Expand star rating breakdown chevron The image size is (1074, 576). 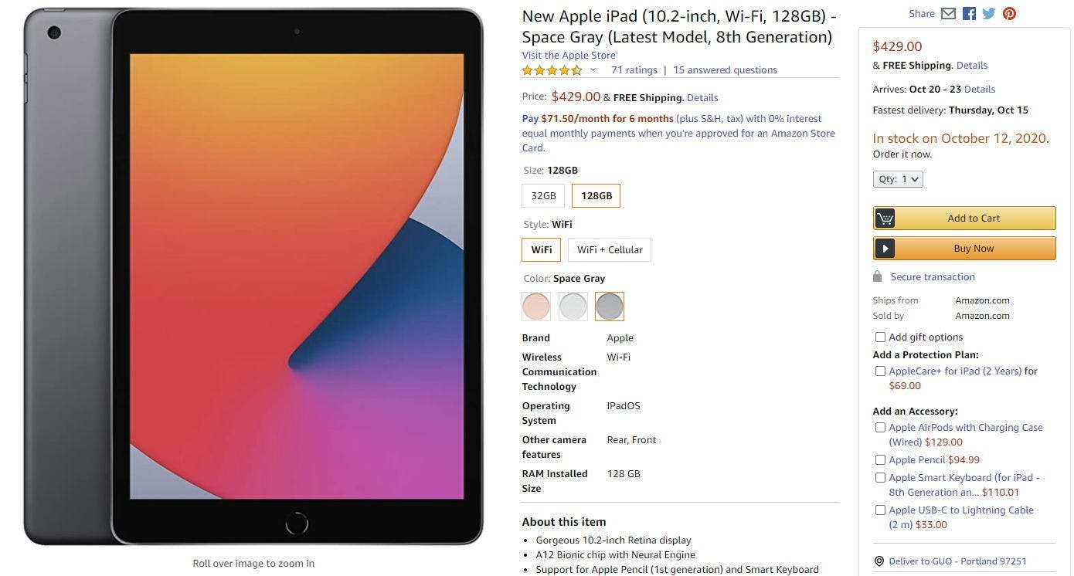point(593,70)
